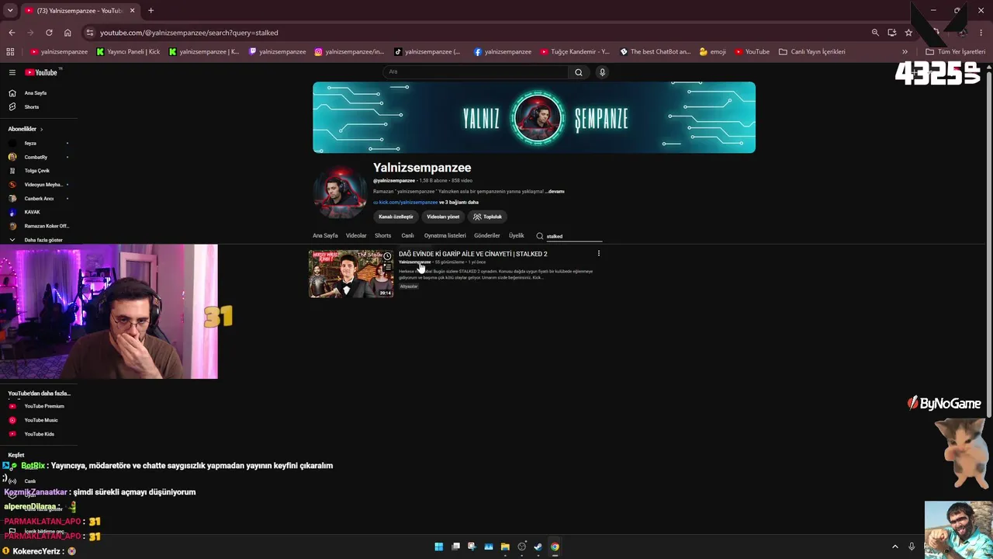993x559 pixels.
Task: Show the 've 3 bağlantı daha' links
Action: (x=459, y=203)
